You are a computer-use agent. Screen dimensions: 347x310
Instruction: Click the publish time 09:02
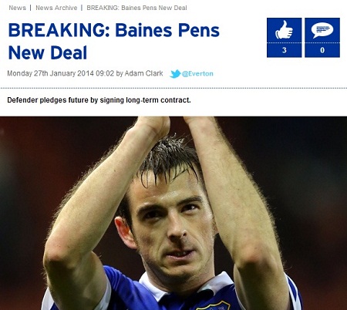(105, 73)
